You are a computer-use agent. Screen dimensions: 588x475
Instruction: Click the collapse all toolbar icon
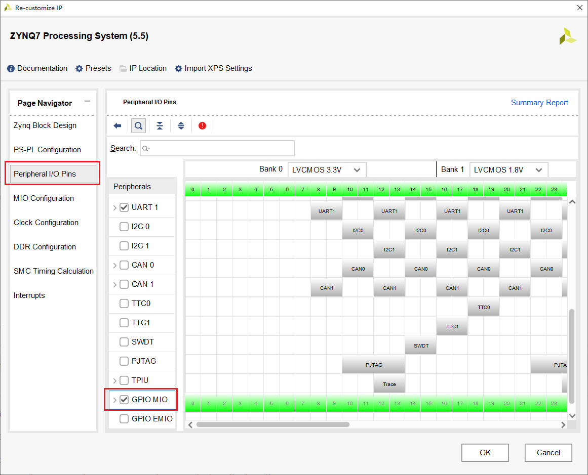pos(160,126)
